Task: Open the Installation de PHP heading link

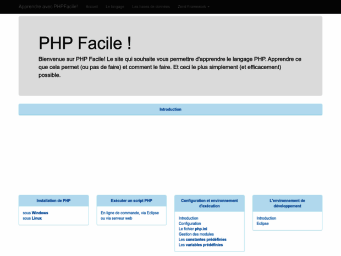Action: pos(53,201)
